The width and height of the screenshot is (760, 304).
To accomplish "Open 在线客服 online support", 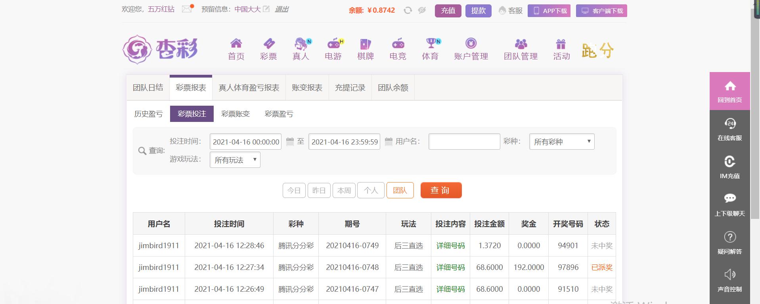I will tap(730, 129).
